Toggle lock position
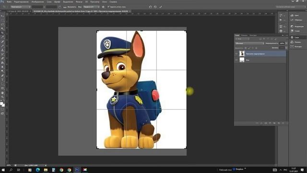 point(253,48)
